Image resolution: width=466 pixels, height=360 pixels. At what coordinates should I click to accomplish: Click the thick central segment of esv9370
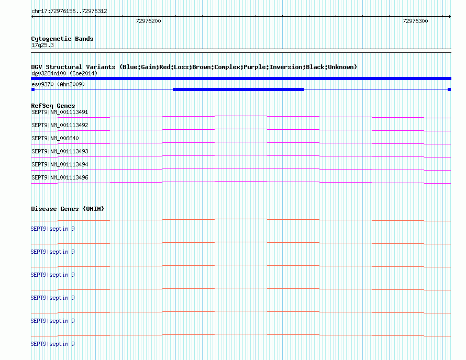238,89
